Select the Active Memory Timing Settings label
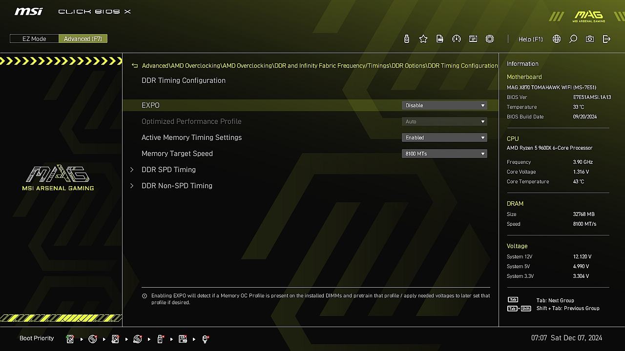 [x=191, y=137]
